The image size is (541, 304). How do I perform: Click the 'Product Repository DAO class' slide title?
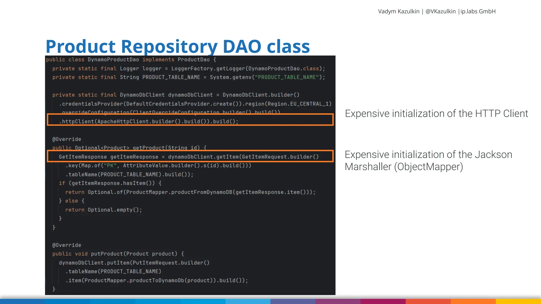178,46
